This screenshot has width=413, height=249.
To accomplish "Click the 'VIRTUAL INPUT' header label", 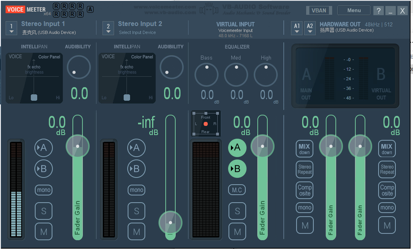I will [x=235, y=24].
